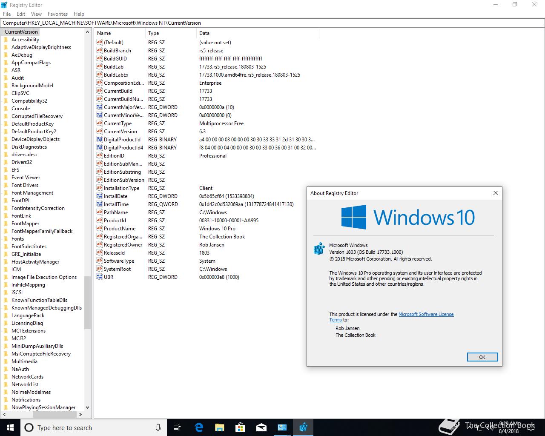The height and width of the screenshot is (436, 545).
Task: Select the CompositionEditionID value row
Action: [207, 83]
